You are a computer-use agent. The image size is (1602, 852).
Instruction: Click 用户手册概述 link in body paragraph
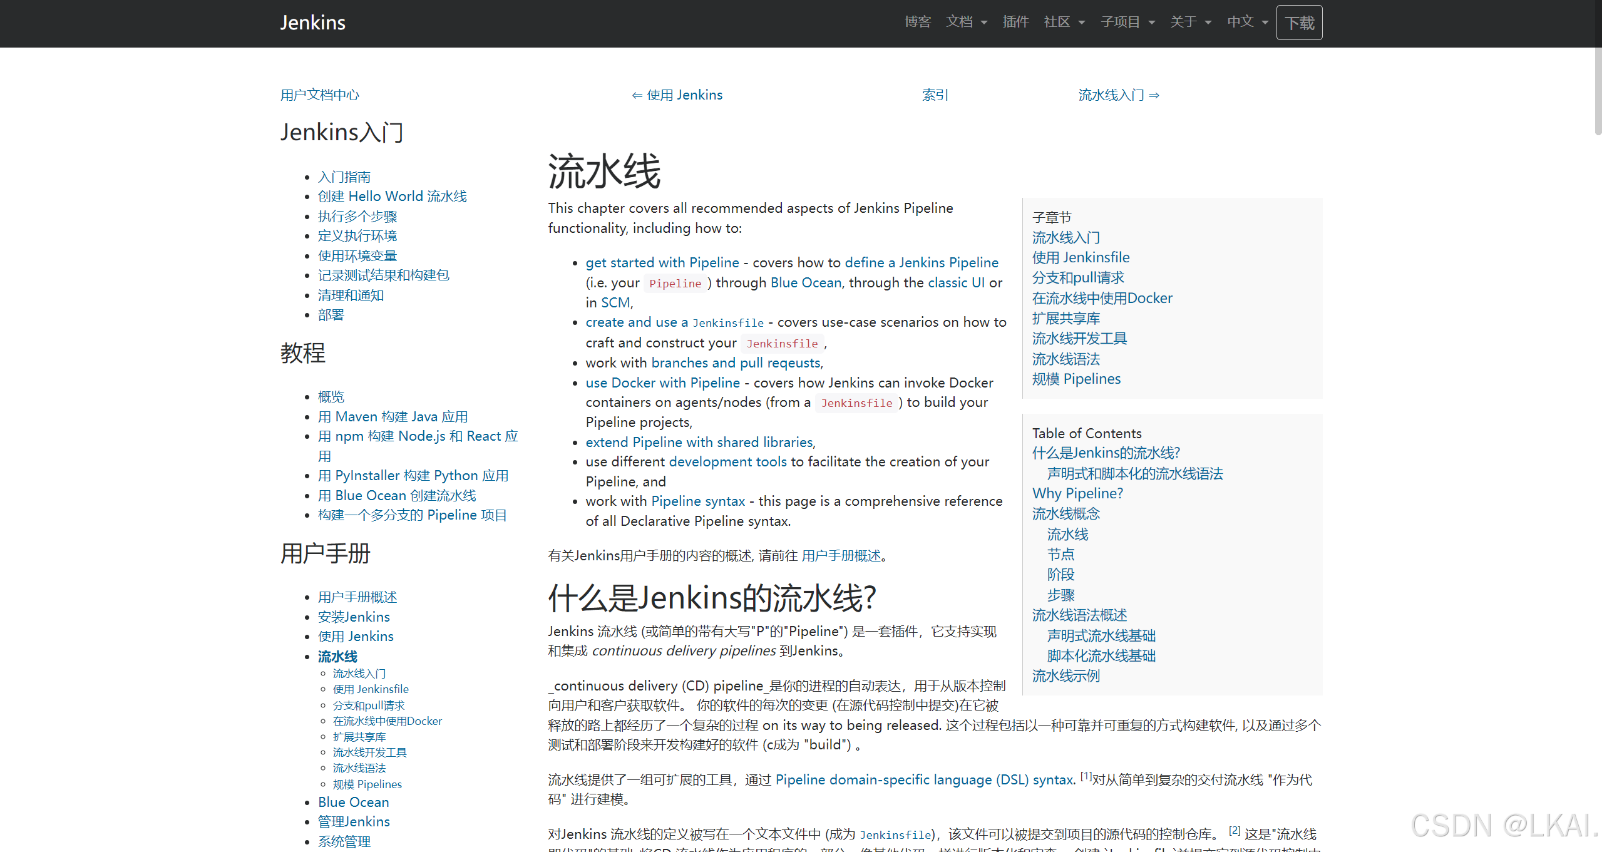841,556
